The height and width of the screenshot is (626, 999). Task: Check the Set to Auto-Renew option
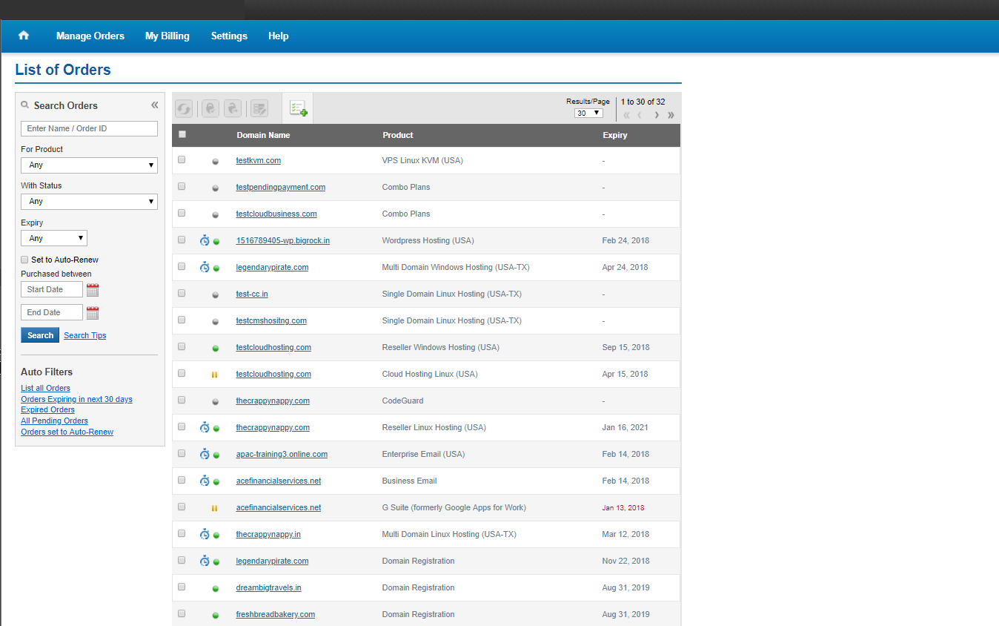[25, 260]
